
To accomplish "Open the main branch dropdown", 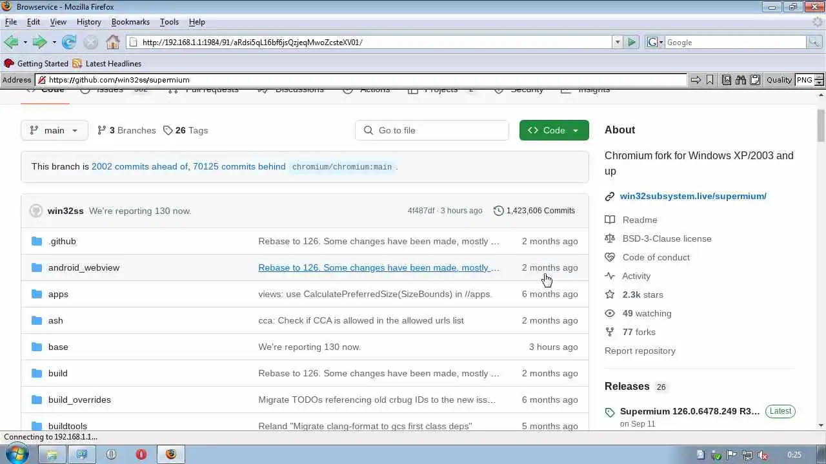I will pyautogui.click(x=54, y=130).
